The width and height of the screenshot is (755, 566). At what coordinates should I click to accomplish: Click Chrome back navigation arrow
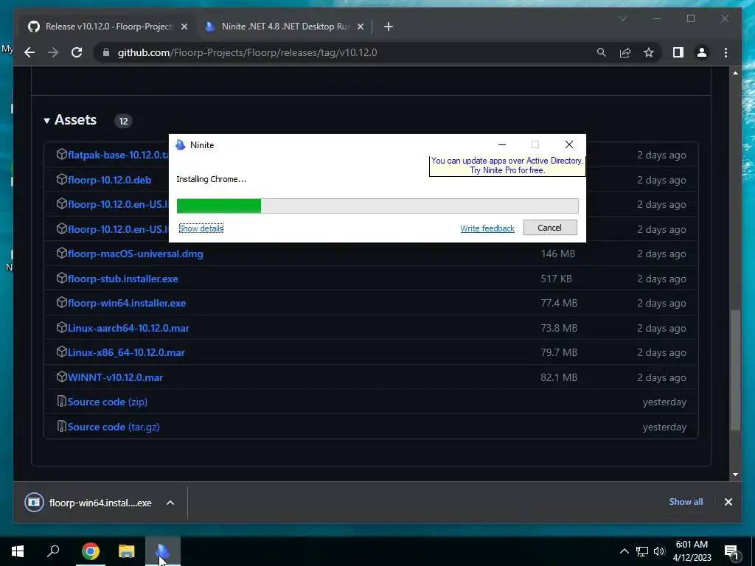pos(29,52)
